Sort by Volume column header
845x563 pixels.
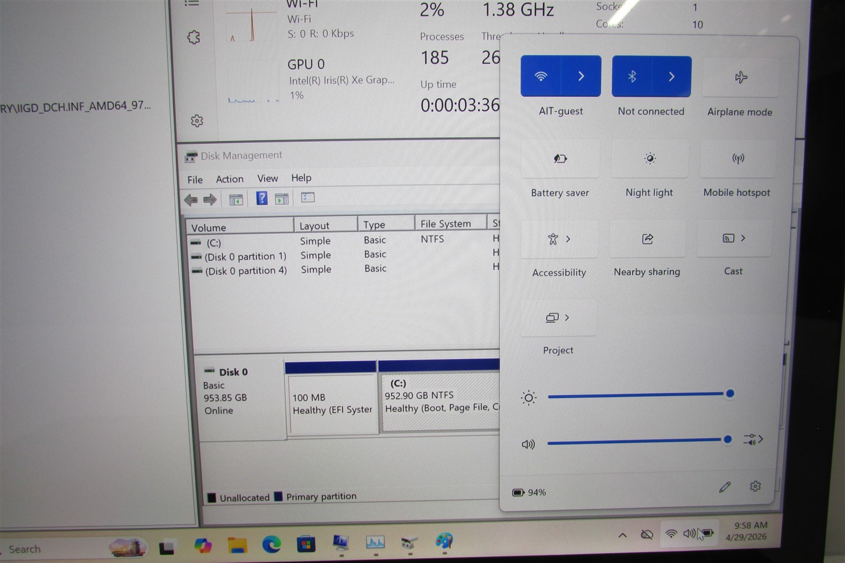[x=240, y=227]
